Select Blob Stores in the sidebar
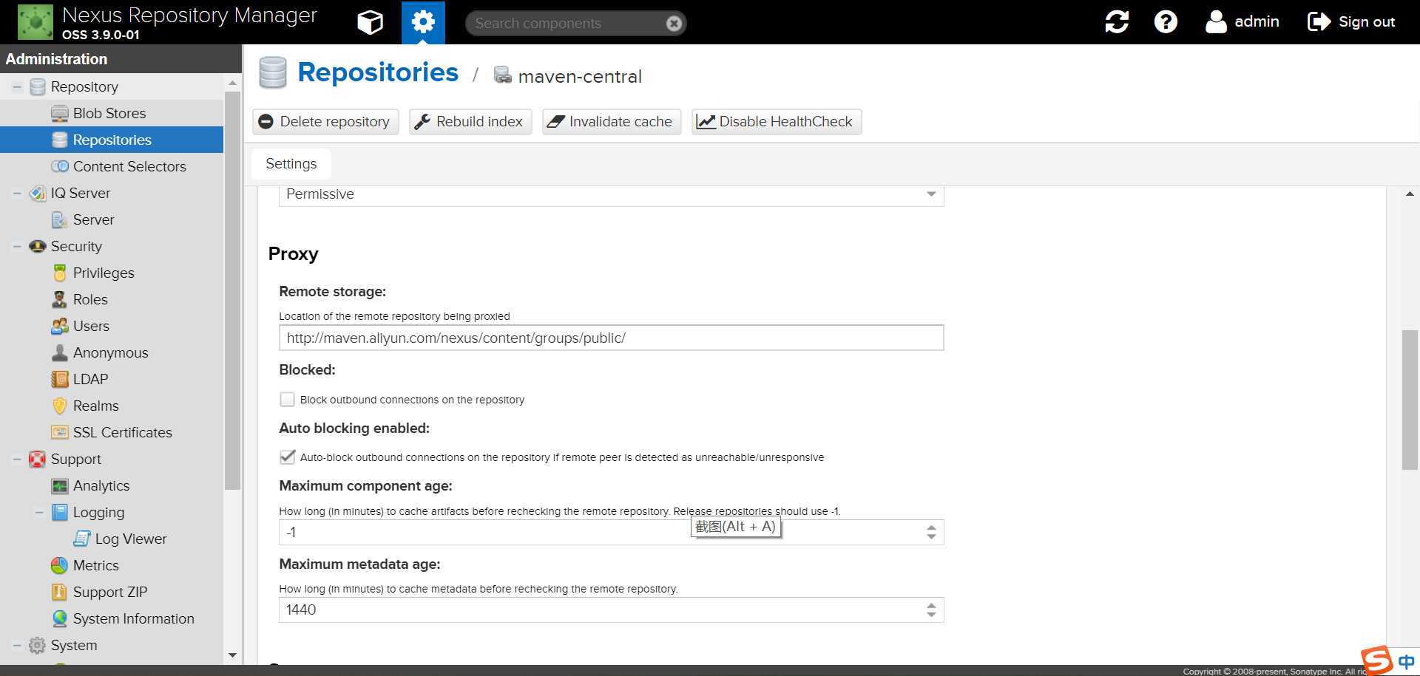The image size is (1420, 676). (x=112, y=113)
